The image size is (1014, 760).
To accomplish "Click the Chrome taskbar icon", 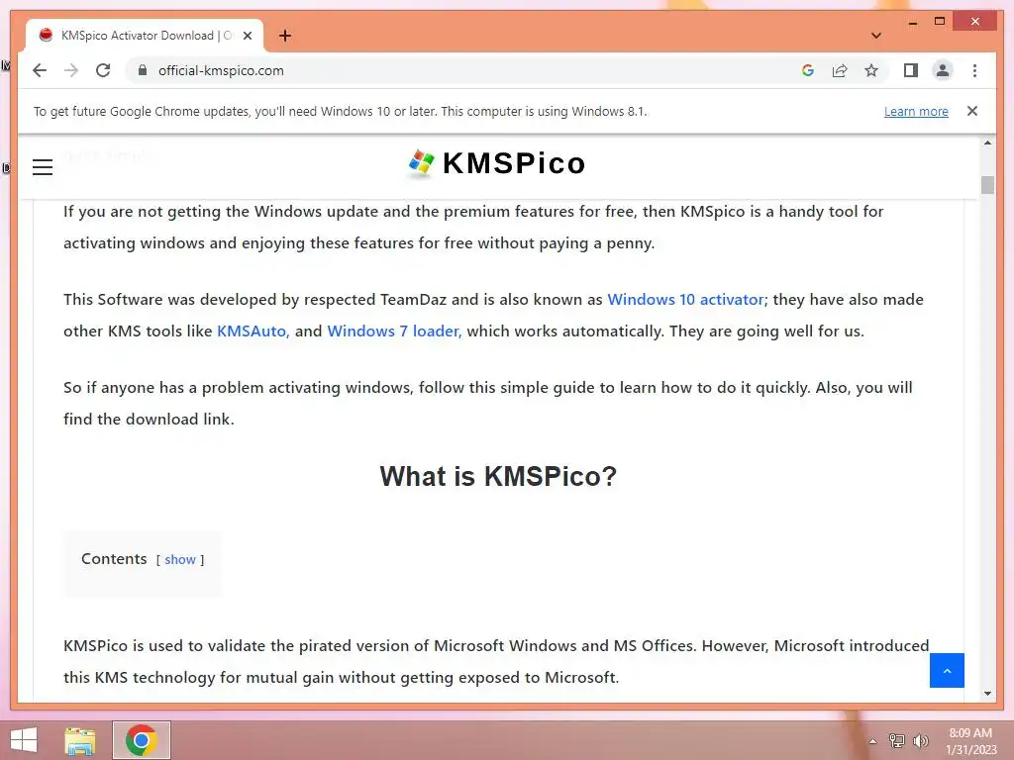I will point(142,740).
